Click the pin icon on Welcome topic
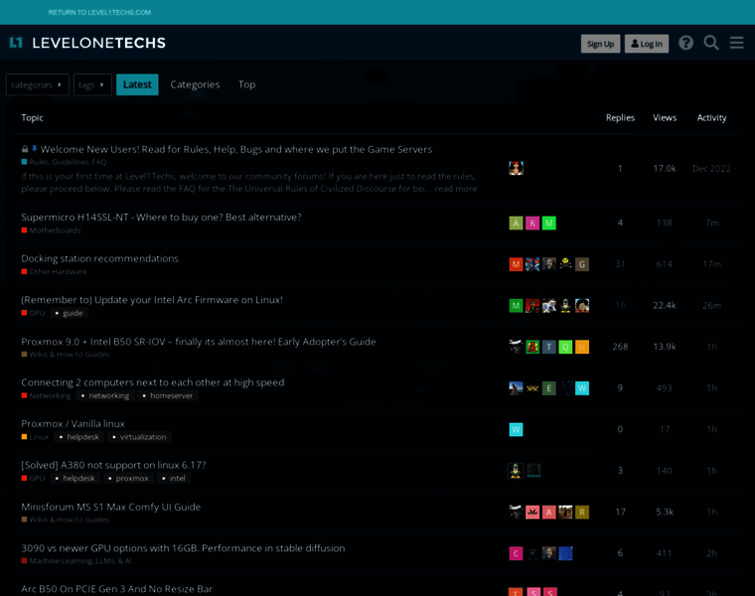Screen dimensions: 755x596 point(34,149)
